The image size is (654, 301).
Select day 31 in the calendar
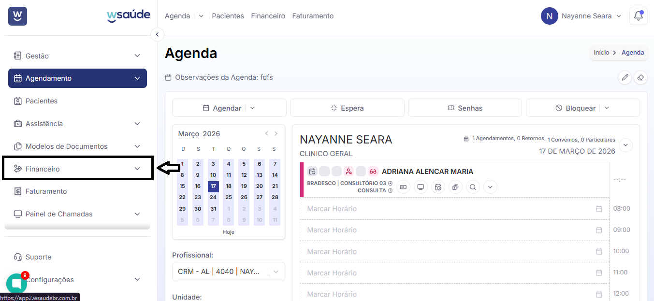[213, 209]
